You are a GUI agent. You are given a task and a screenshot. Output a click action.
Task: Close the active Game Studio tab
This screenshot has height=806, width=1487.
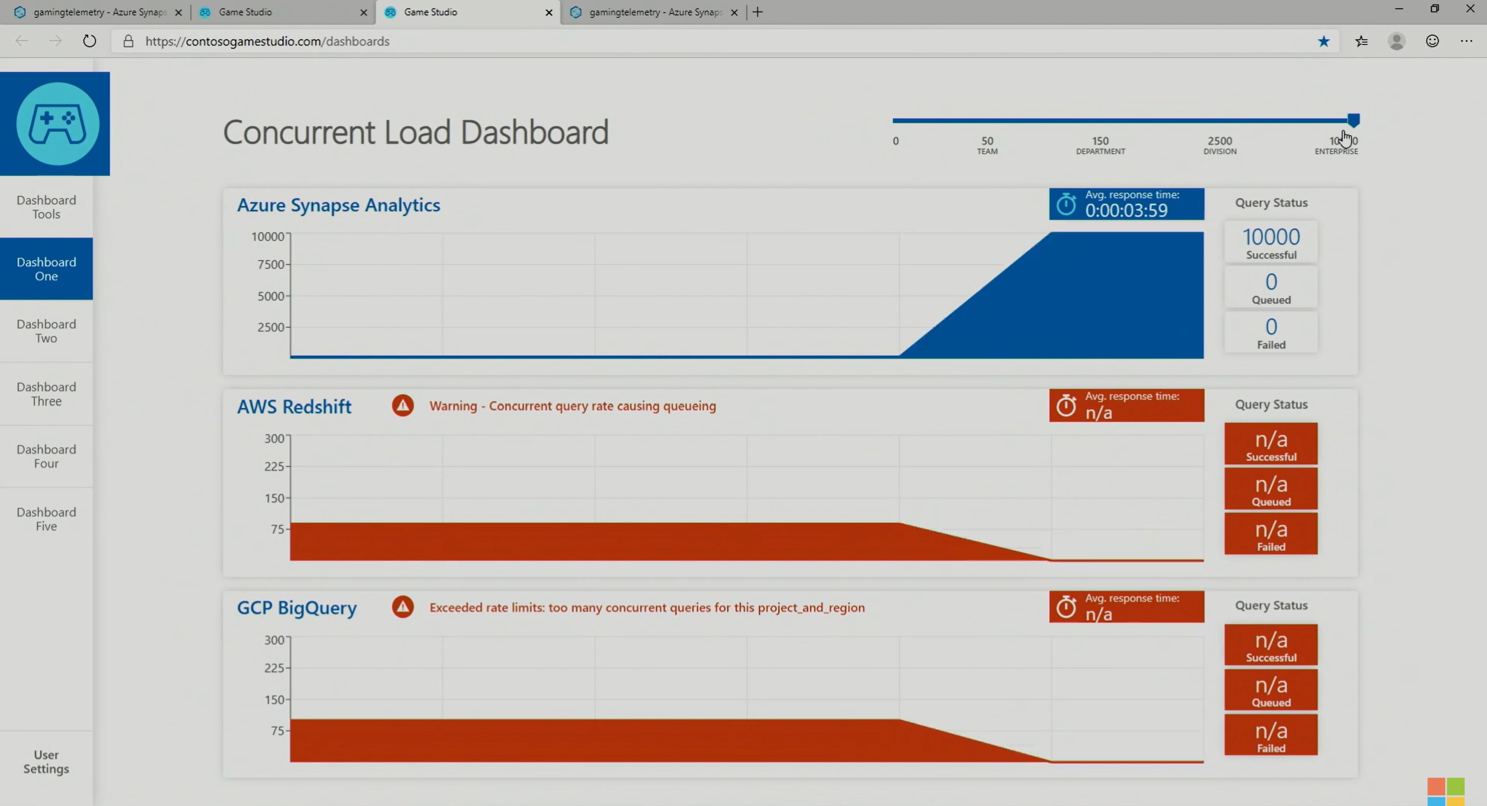click(549, 12)
